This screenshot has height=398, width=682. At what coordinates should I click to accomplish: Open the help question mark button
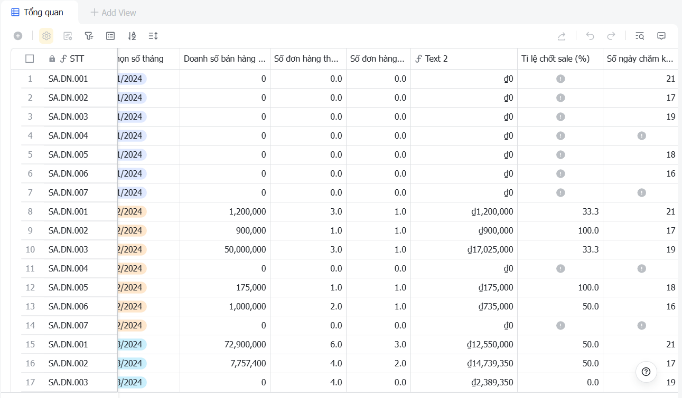646,372
